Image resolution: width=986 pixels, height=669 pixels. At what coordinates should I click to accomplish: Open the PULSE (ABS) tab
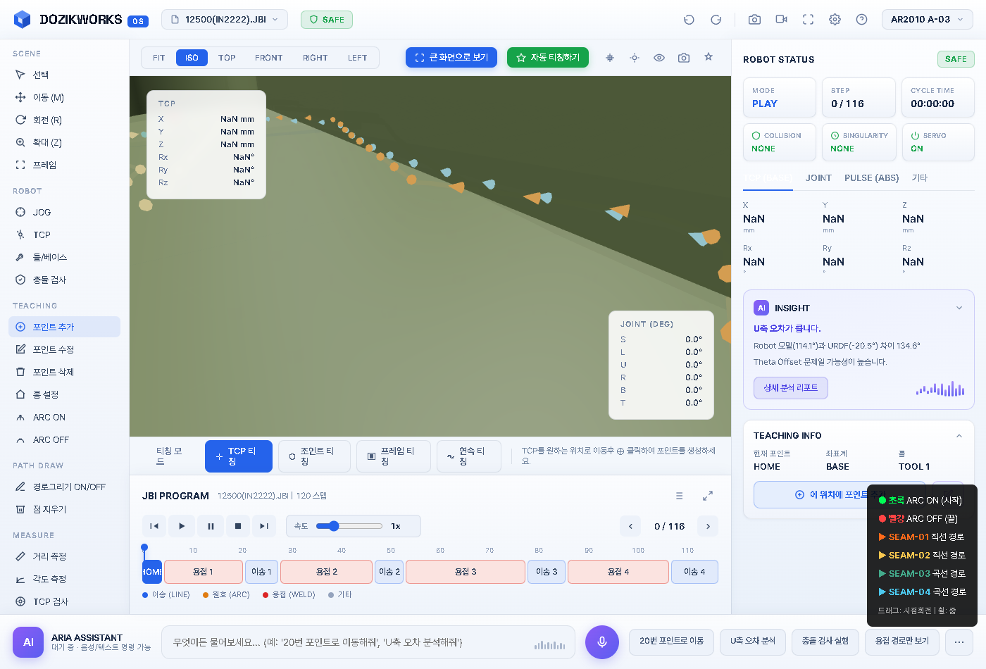tap(872, 178)
